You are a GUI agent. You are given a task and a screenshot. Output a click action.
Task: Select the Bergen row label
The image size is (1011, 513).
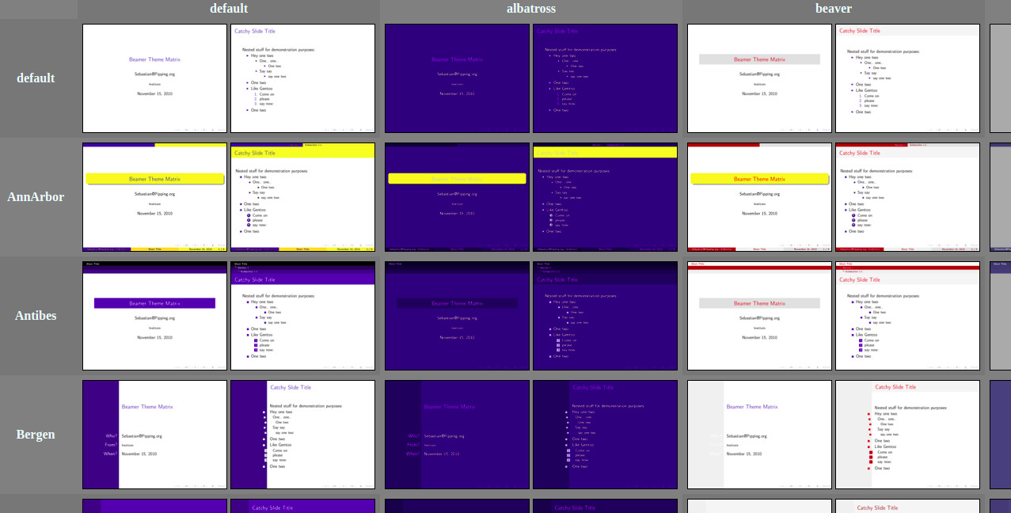[36, 435]
